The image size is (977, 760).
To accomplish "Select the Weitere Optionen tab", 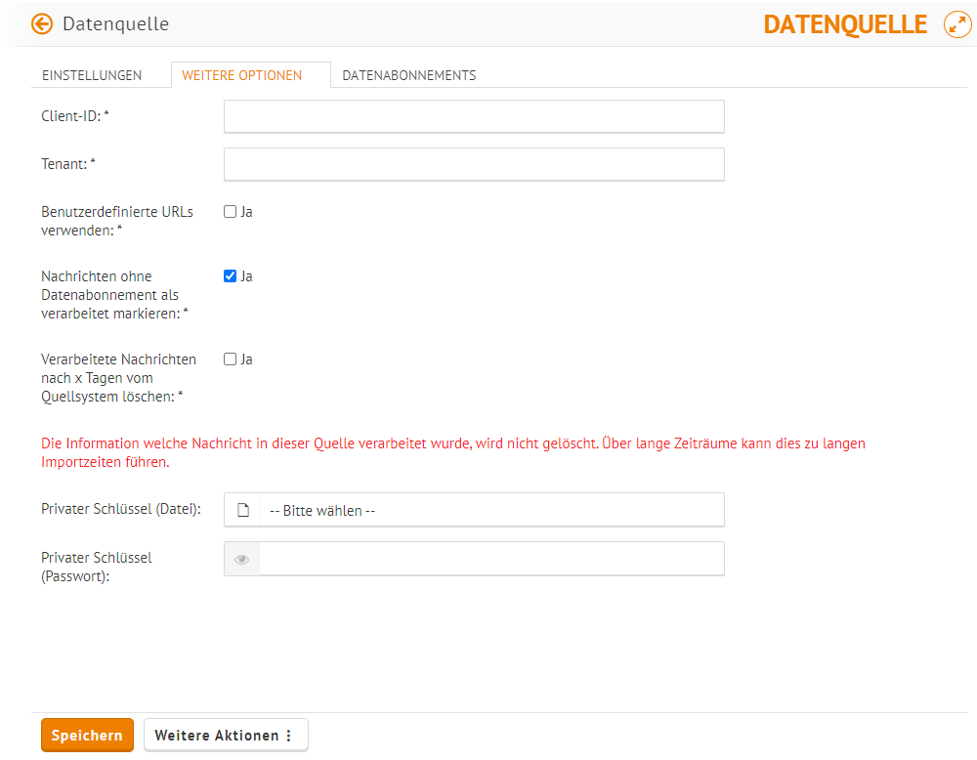I will 241,75.
